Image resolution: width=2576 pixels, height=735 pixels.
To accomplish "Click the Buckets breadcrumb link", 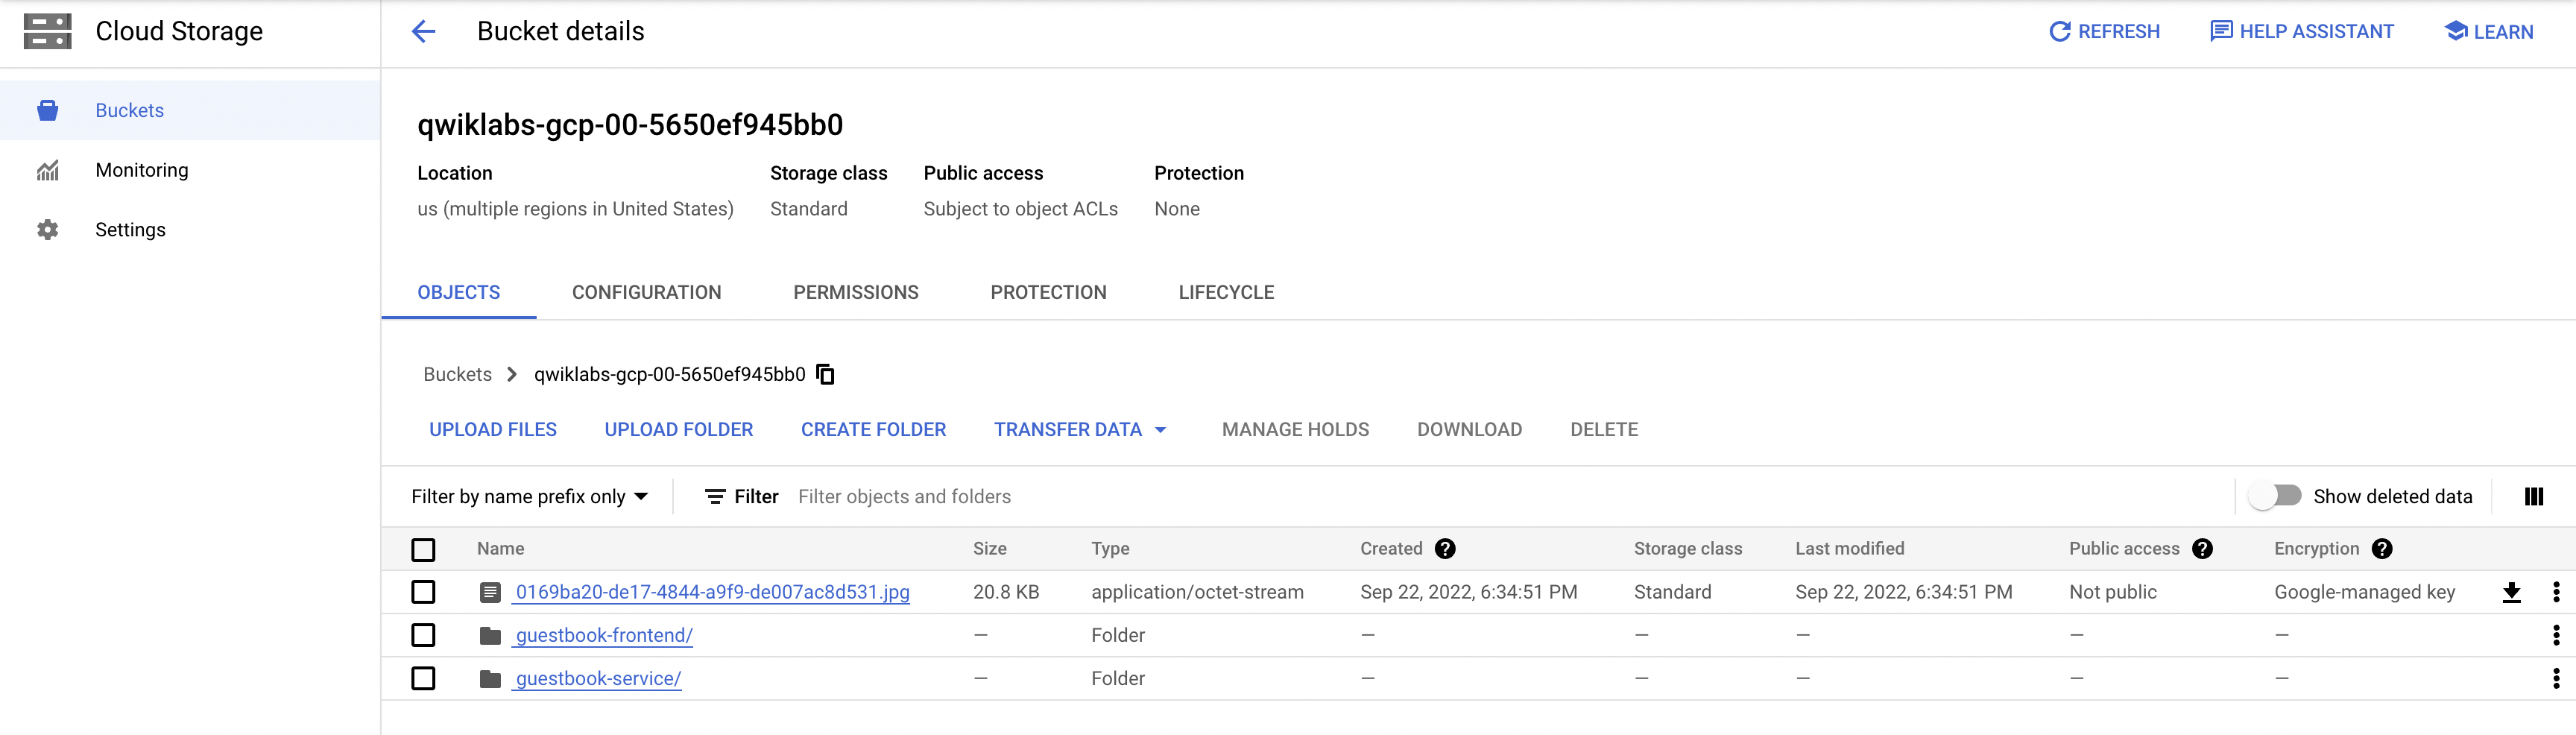I will (457, 374).
